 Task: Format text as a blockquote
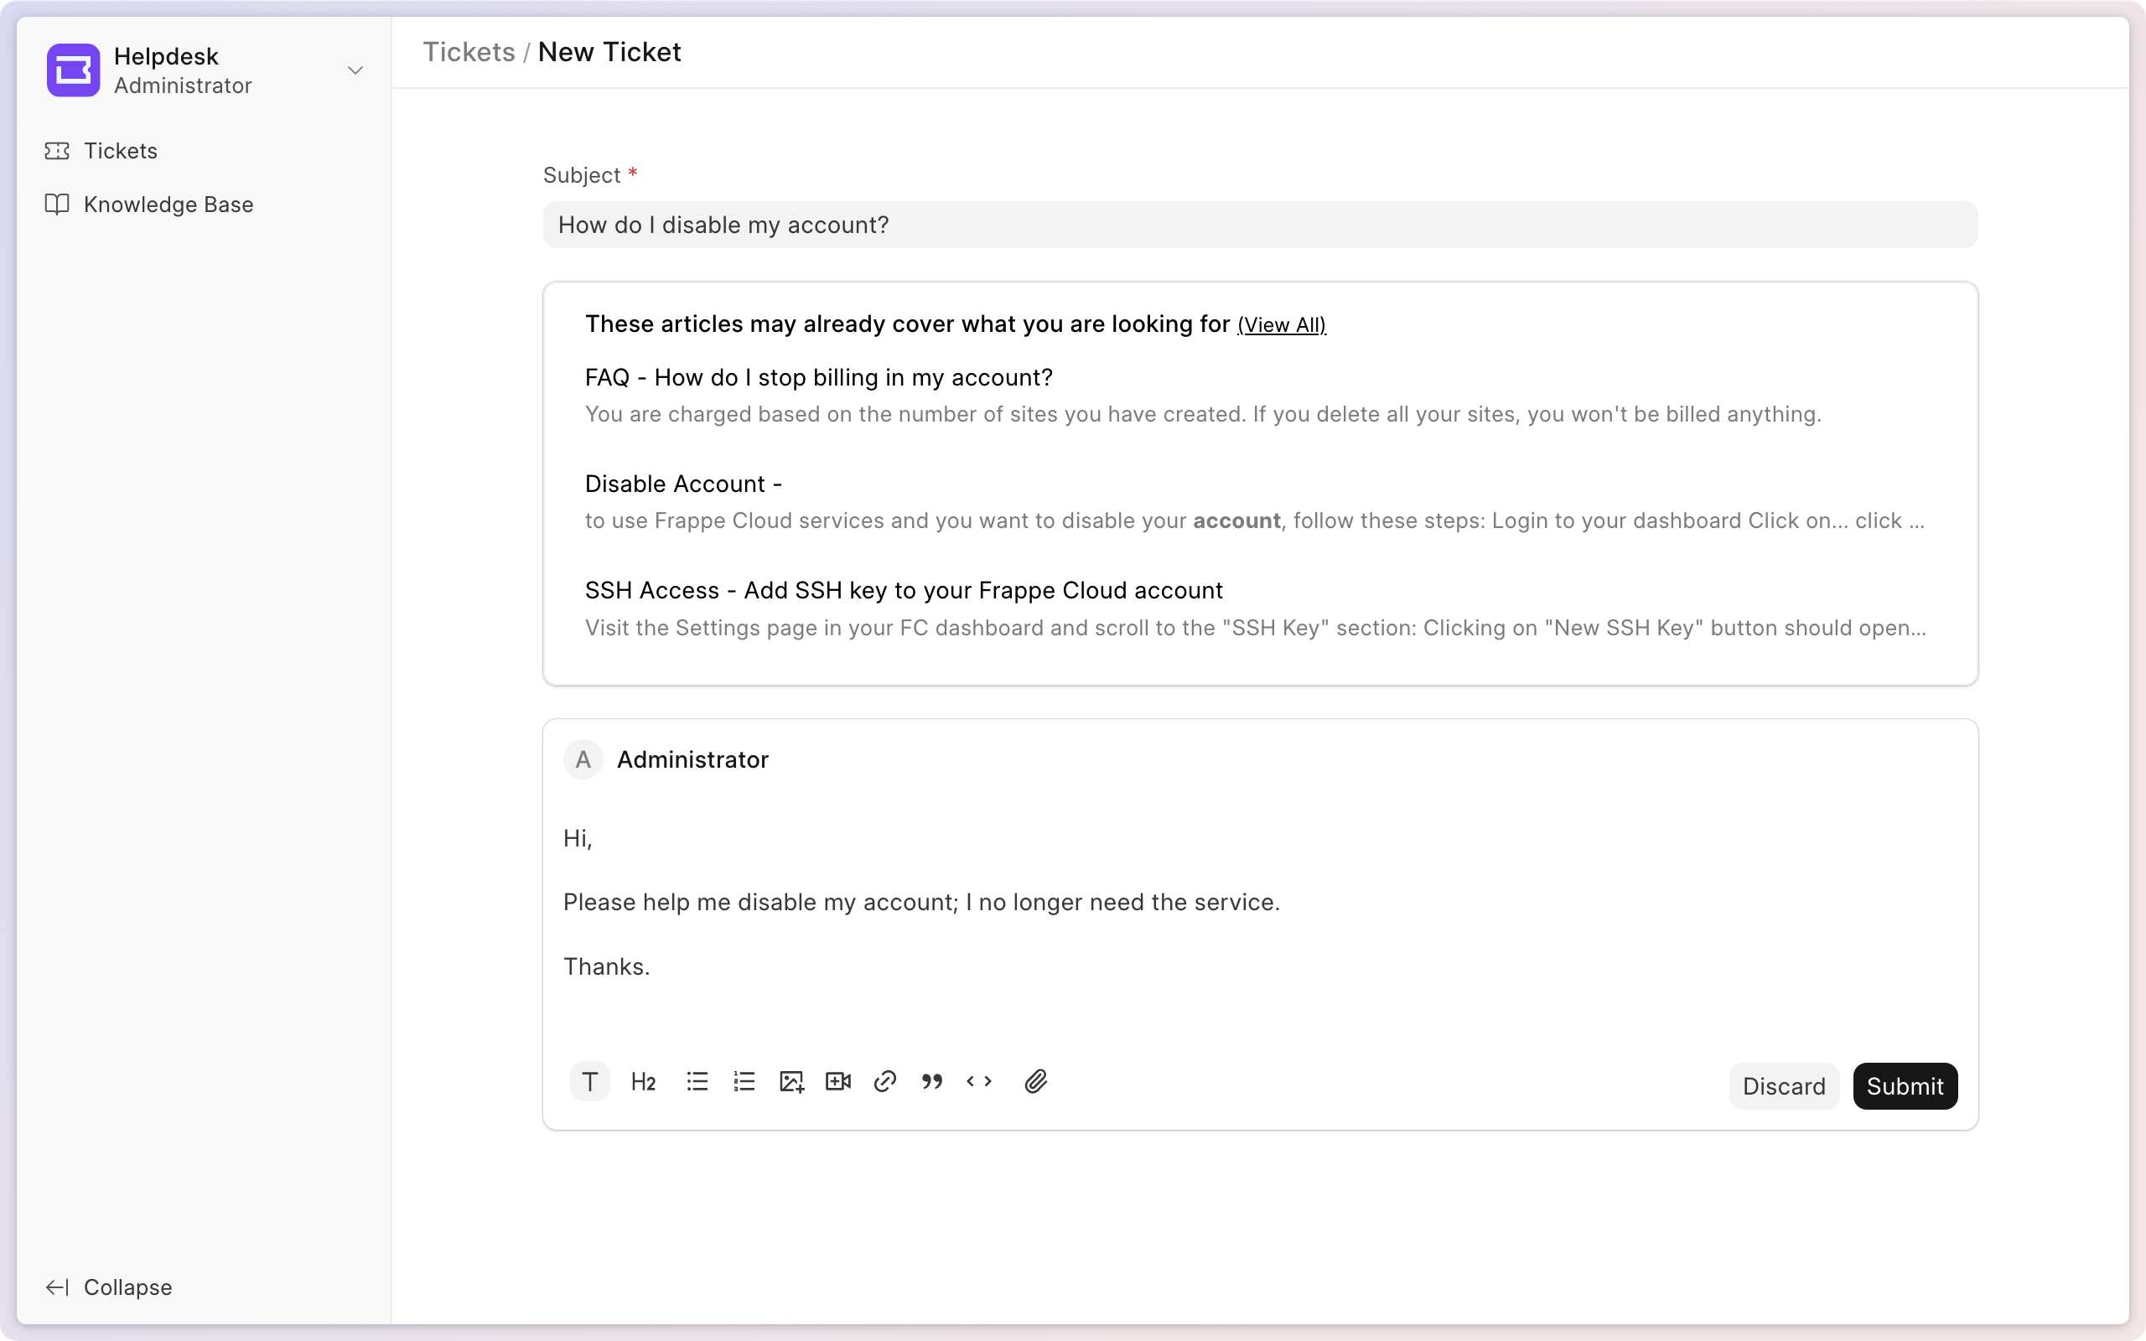tap(932, 1081)
